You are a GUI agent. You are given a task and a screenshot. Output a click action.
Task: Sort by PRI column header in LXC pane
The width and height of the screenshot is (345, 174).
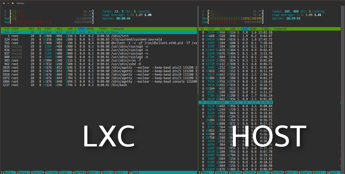tap(32, 29)
